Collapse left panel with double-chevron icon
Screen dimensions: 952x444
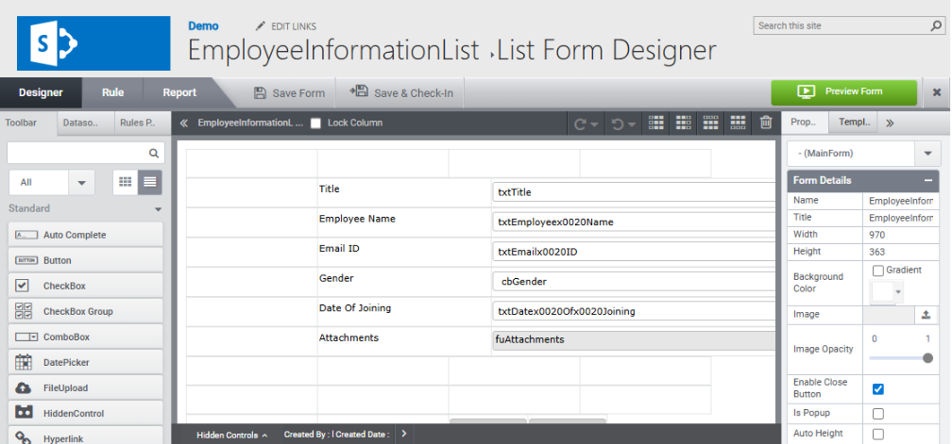183,123
